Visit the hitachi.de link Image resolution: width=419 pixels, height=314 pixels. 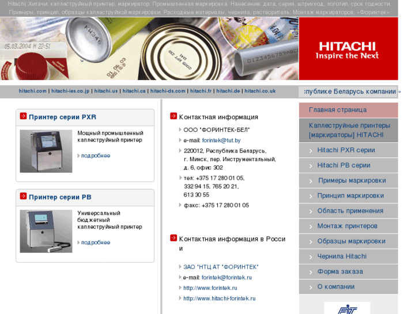pyautogui.click(x=228, y=91)
